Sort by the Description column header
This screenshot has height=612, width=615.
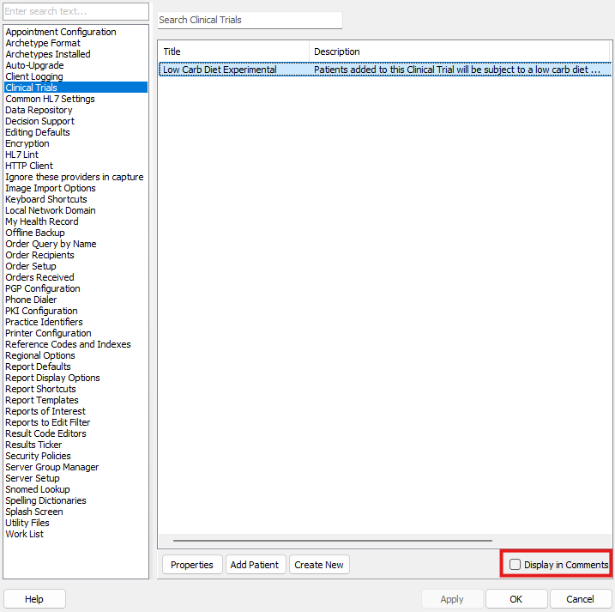click(x=459, y=52)
